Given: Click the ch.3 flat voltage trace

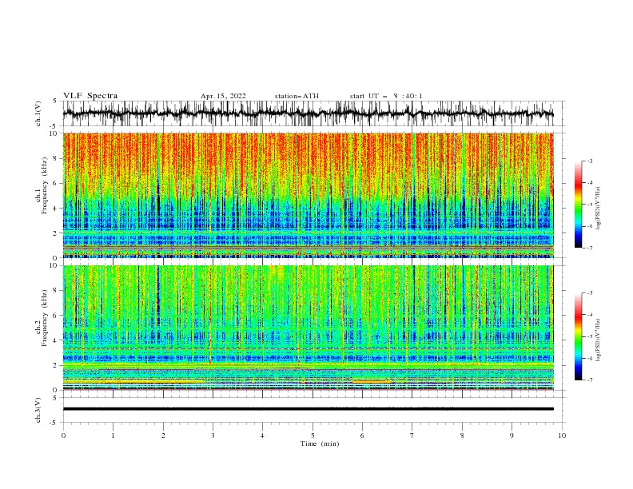Looking at the screenshot, I should pyautogui.click(x=308, y=409).
